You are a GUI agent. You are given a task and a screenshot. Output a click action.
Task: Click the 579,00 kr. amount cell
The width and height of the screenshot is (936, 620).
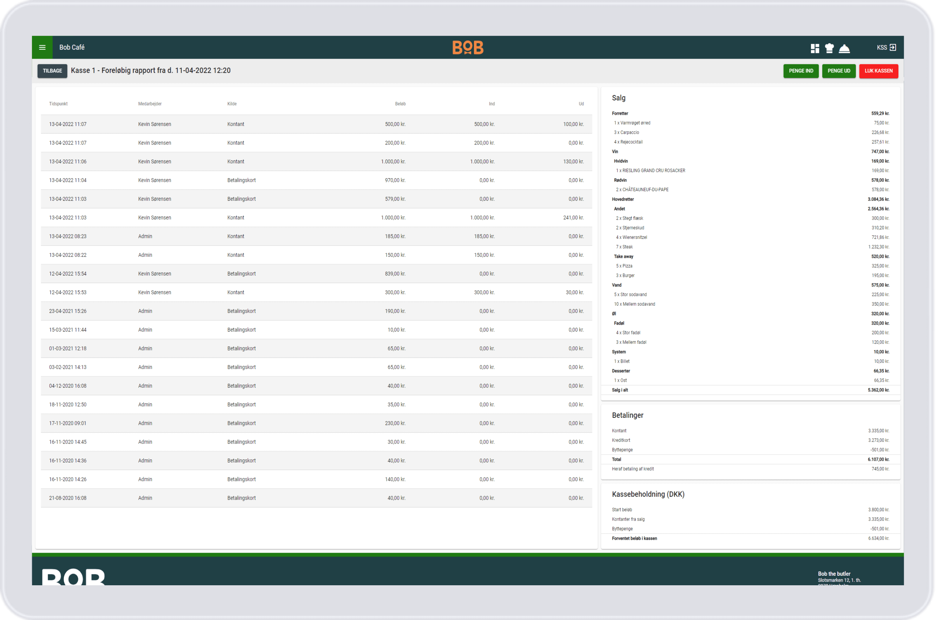[395, 199]
